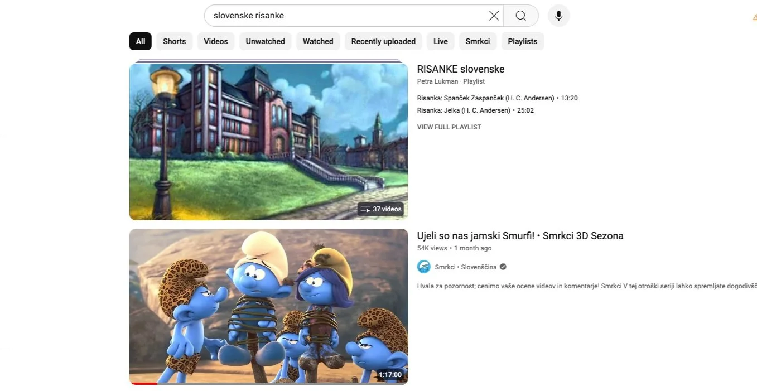The image size is (757, 391).
Task: Start voice search with the microphone icon
Action: tap(558, 16)
